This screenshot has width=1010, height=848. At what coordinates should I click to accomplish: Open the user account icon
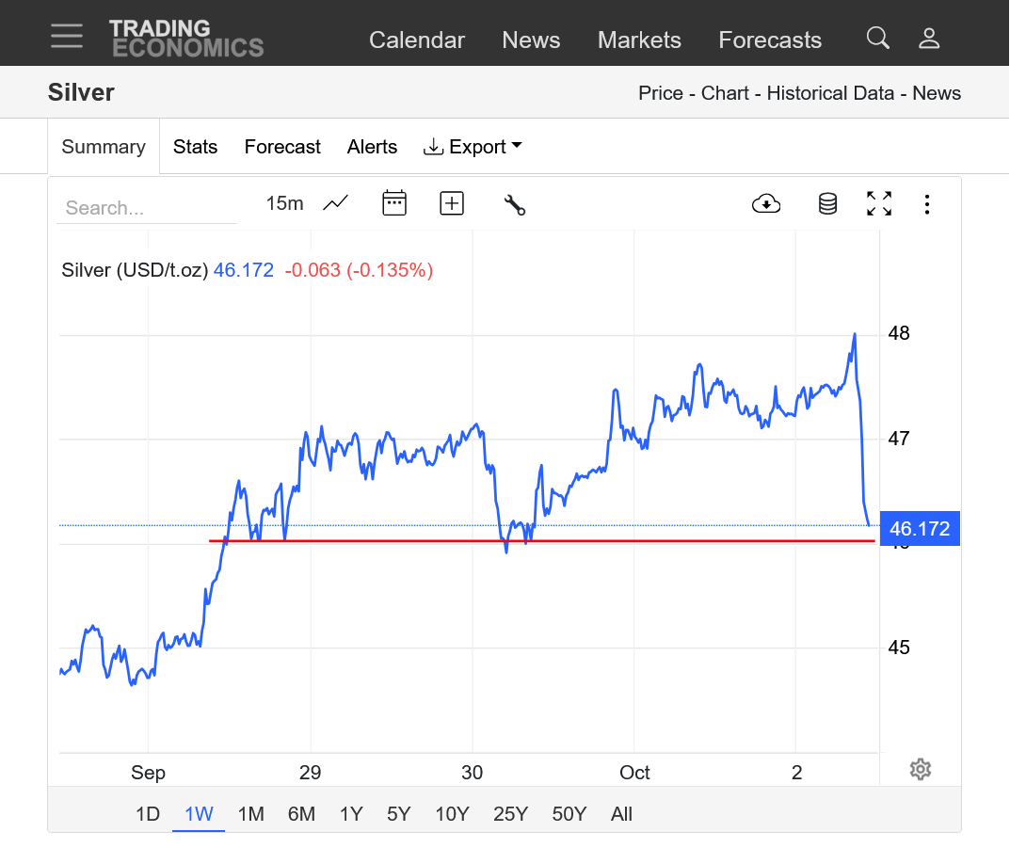click(x=929, y=38)
